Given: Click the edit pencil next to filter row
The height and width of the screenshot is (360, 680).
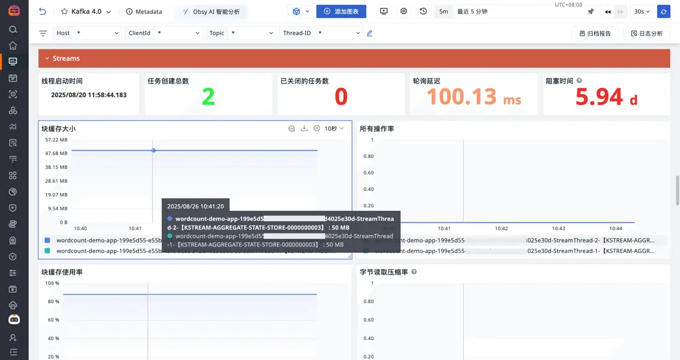Looking at the screenshot, I should point(370,33).
